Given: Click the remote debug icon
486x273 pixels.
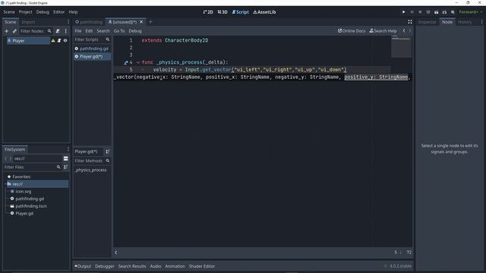Looking at the screenshot, I should point(428,12).
